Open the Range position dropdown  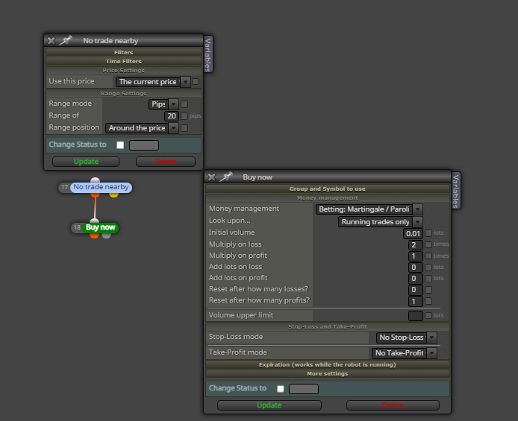coord(142,128)
